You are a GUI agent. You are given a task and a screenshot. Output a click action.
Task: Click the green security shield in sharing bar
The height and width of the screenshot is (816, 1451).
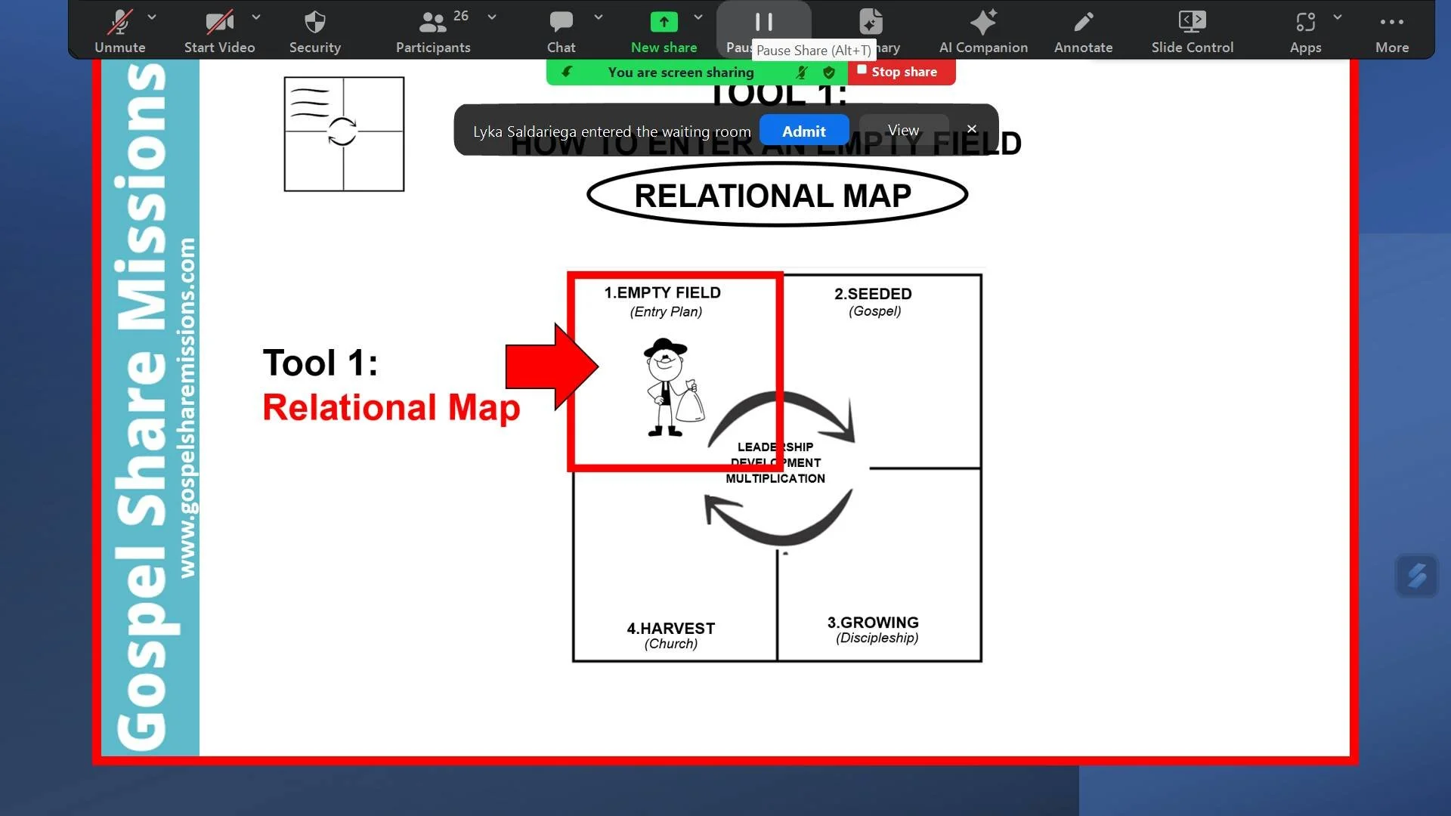[829, 73]
